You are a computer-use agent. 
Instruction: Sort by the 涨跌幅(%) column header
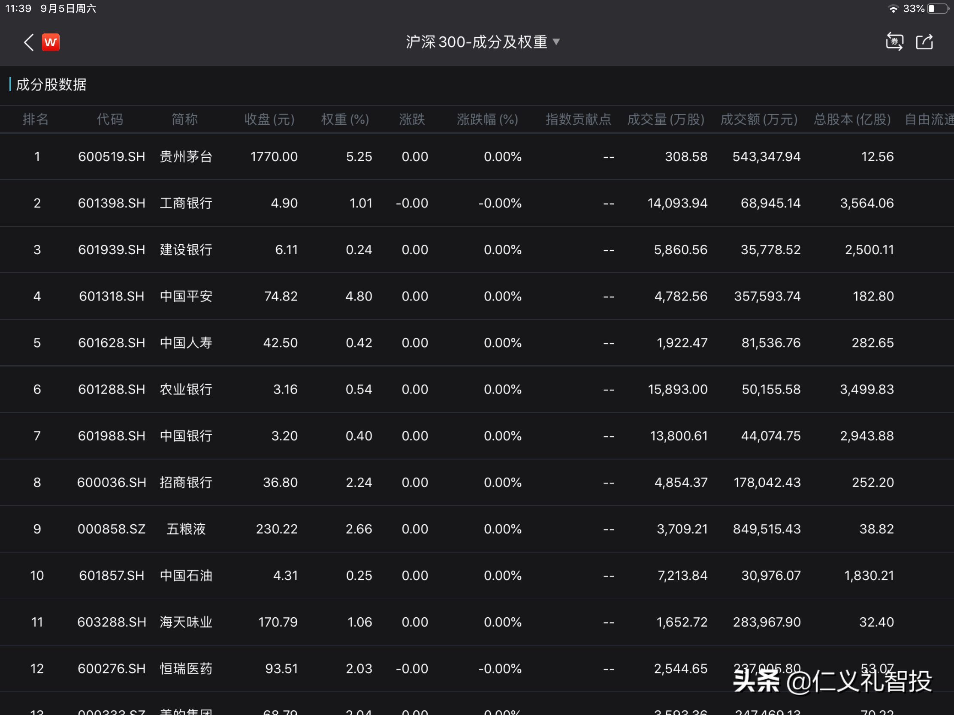click(486, 120)
